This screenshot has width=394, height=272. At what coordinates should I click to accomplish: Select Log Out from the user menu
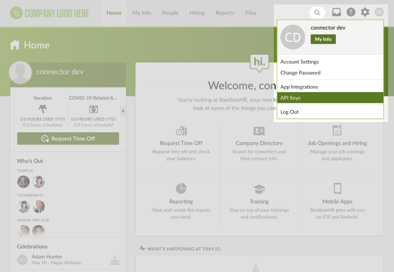pyautogui.click(x=290, y=112)
